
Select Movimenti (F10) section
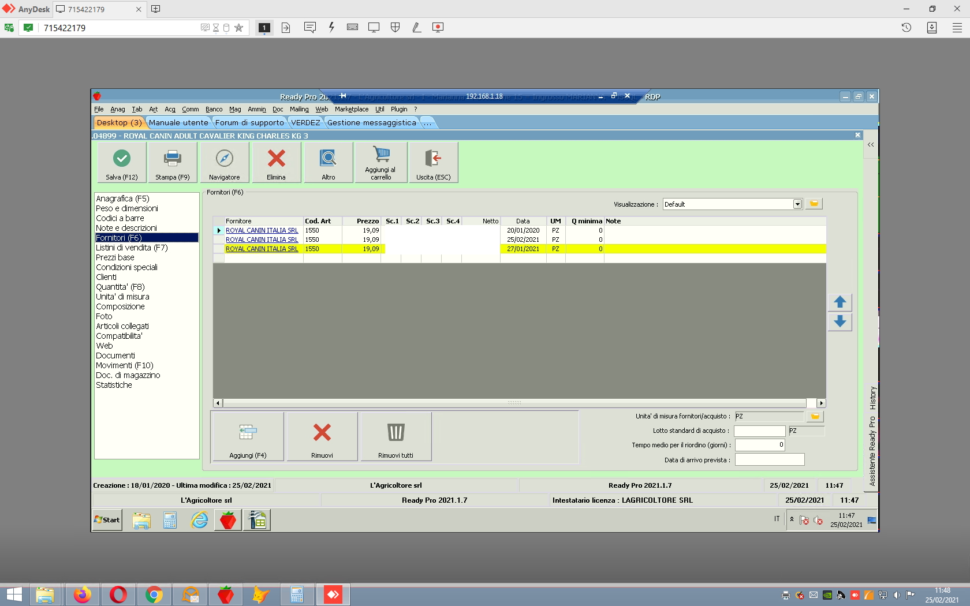124,365
